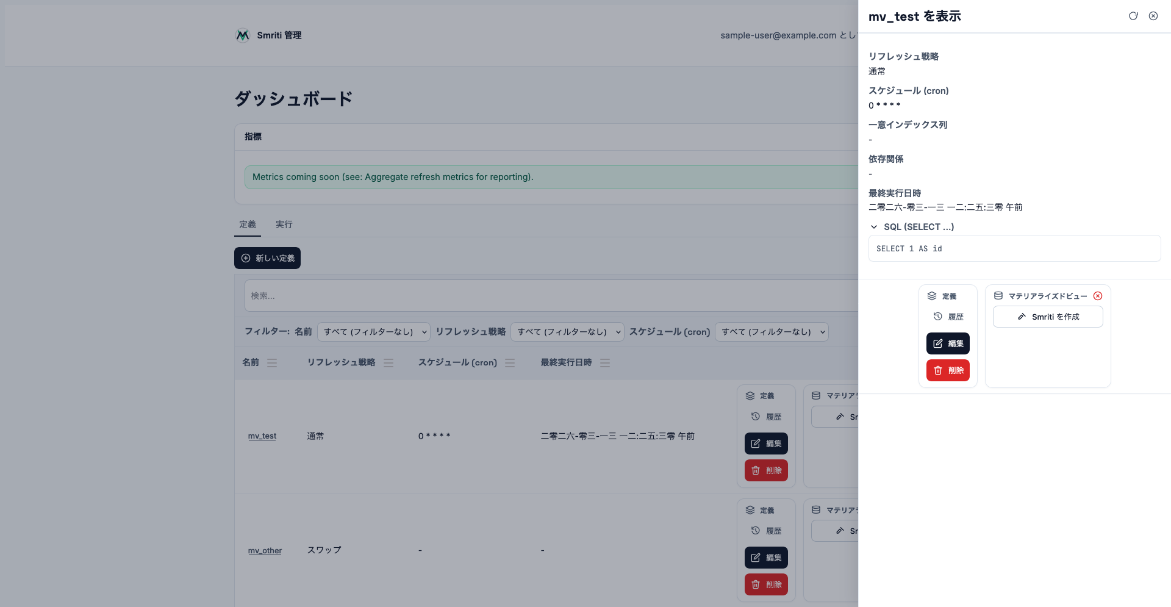The height and width of the screenshot is (607, 1171).
Task: Switch to the 実行 tab
Action: (284, 224)
